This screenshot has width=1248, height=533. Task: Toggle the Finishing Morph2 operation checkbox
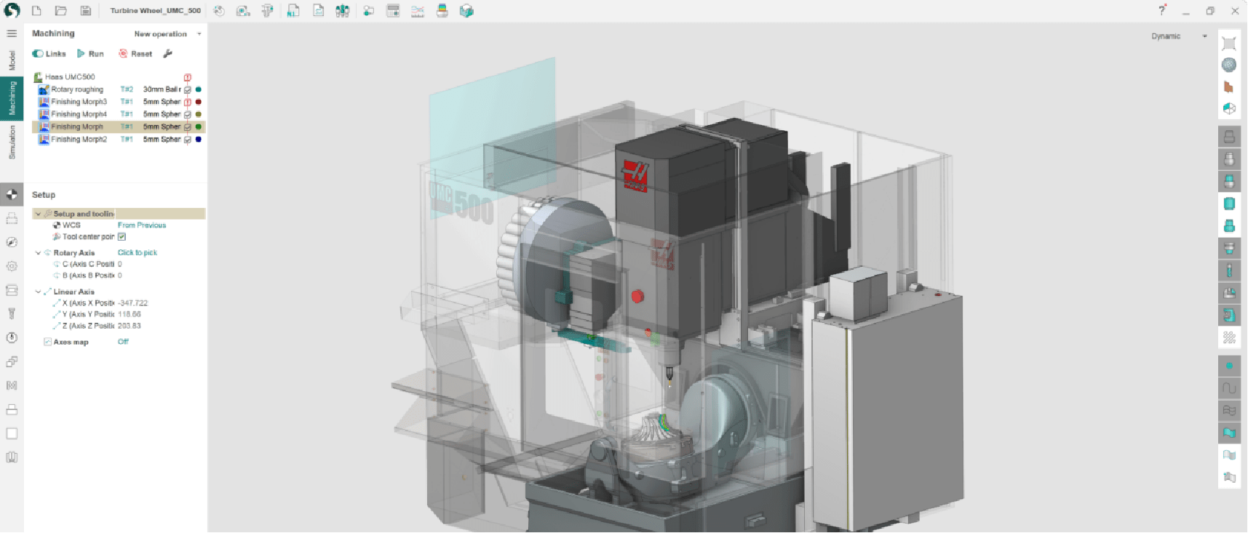pos(187,140)
